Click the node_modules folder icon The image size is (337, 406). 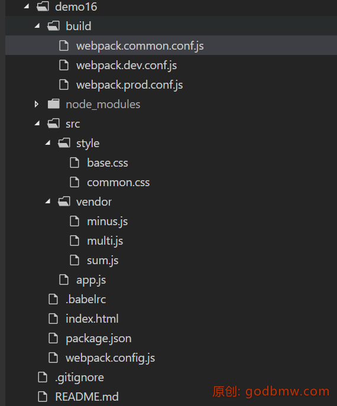coord(54,104)
